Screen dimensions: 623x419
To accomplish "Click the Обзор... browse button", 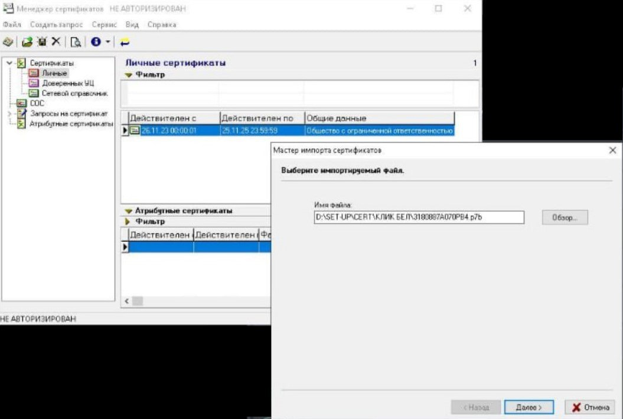I will point(565,217).
